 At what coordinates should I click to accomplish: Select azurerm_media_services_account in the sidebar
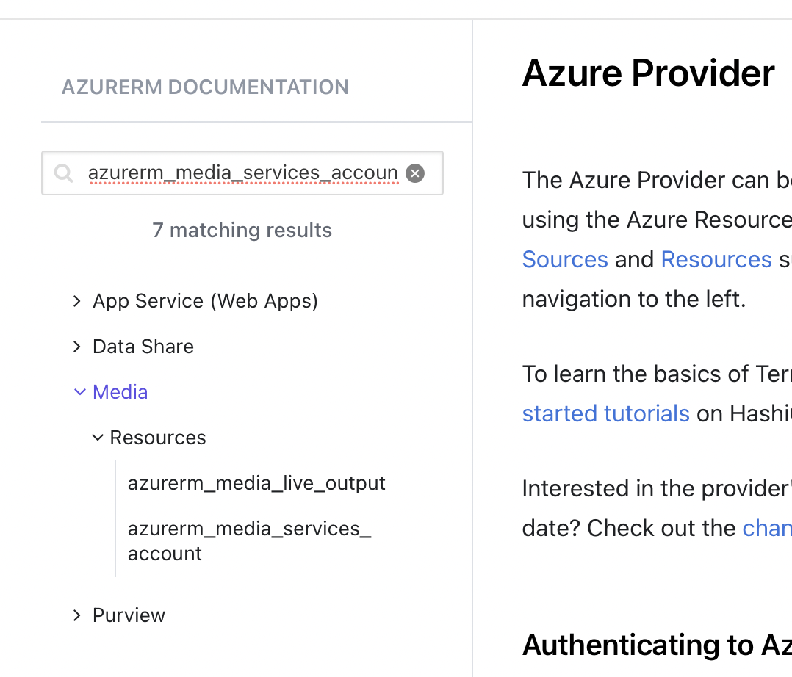tap(250, 540)
